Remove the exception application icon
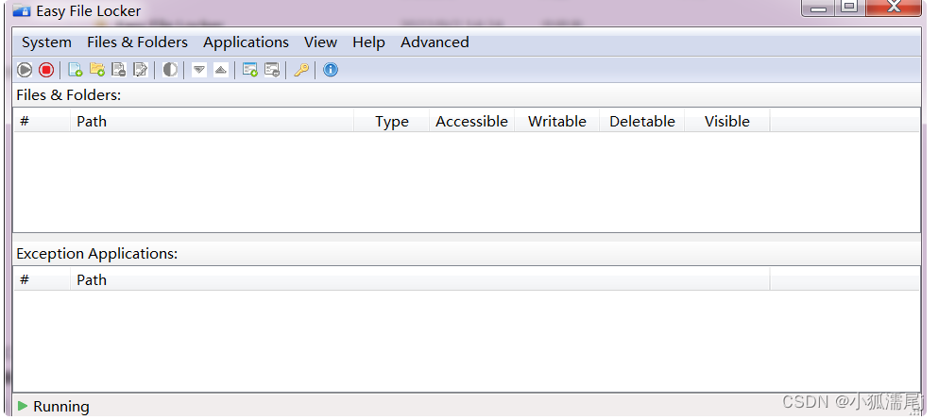Image resolution: width=938 pixels, height=420 pixels. click(x=272, y=70)
